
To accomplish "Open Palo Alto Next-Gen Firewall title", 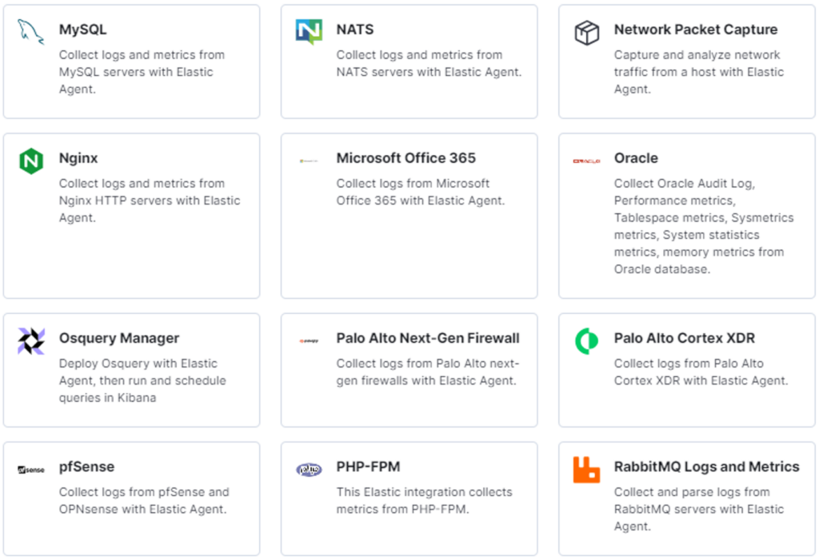I will [428, 338].
